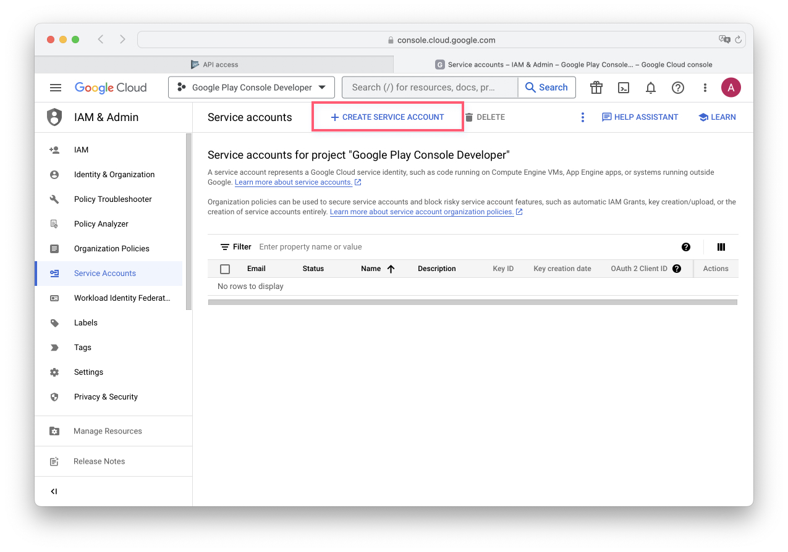This screenshot has width=788, height=552.
Task: Open the top bar three-dot settings menu
Action: pos(705,88)
